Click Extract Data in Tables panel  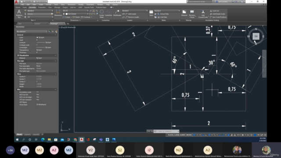click(x=163, y=14)
